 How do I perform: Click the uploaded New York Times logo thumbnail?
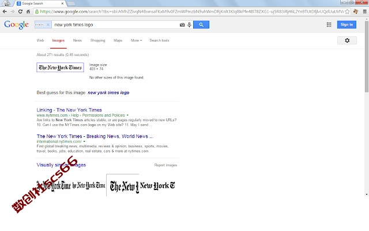(x=60, y=68)
